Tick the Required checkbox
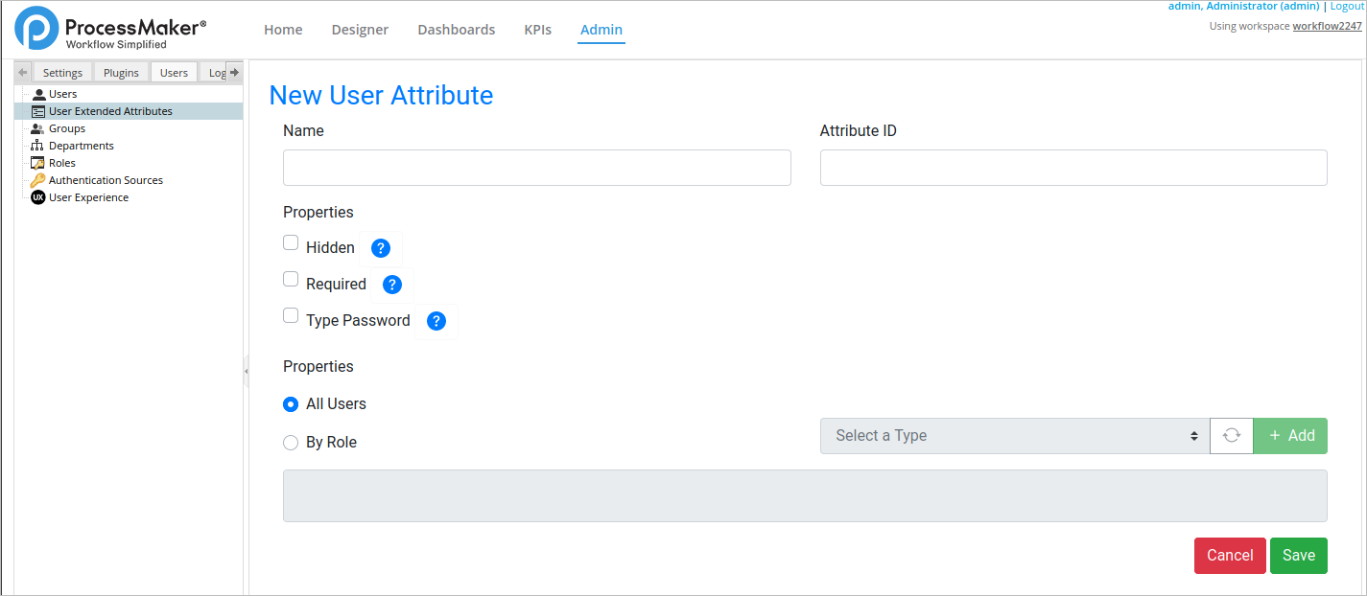The height and width of the screenshot is (596, 1367). click(x=291, y=280)
